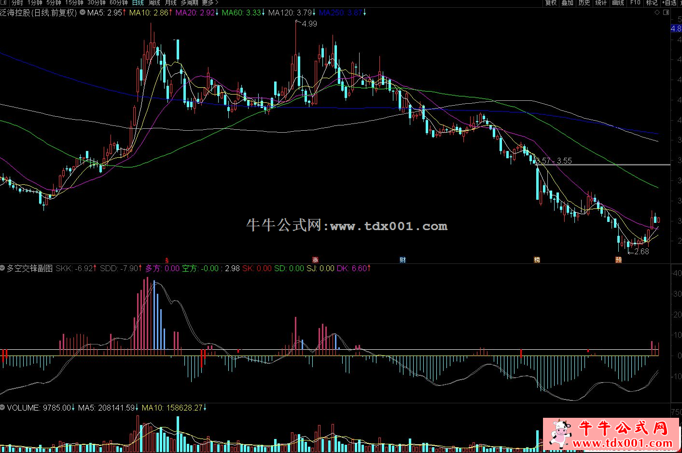Select the 60分钟 period tab
The width and height of the screenshot is (682, 453).
tap(119, 3)
